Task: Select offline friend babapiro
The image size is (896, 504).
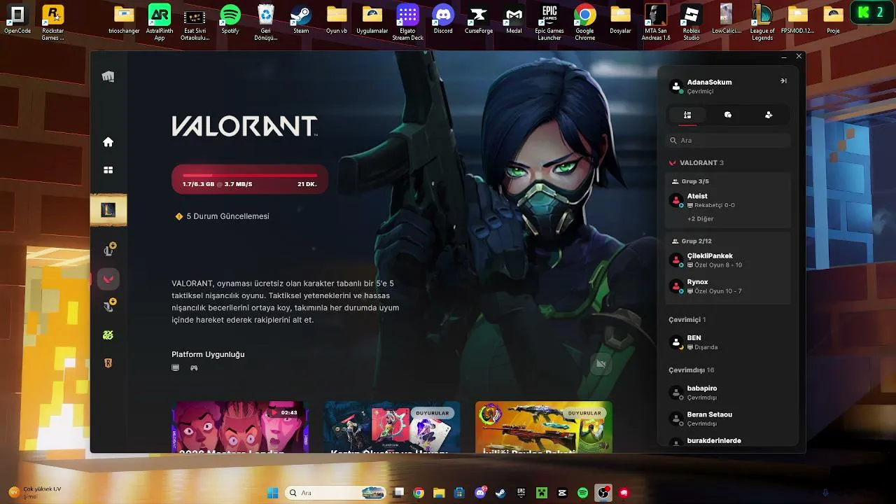Action: coord(728,393)
